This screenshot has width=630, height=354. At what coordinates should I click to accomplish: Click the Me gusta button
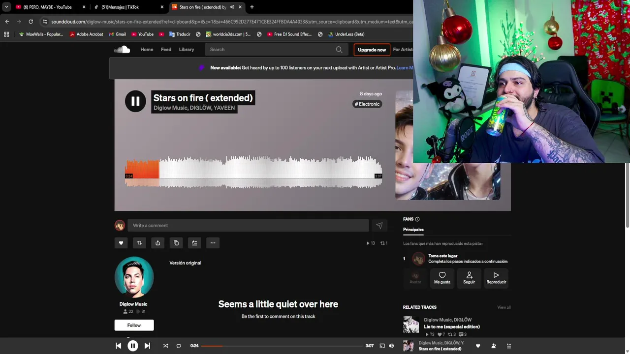[442, 278]
